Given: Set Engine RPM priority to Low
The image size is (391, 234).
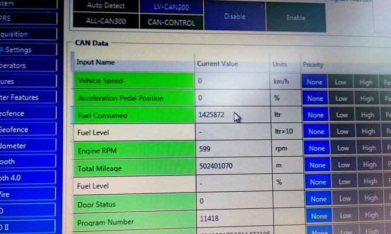Looking at the screenshot, I should (x=341, y=149).
